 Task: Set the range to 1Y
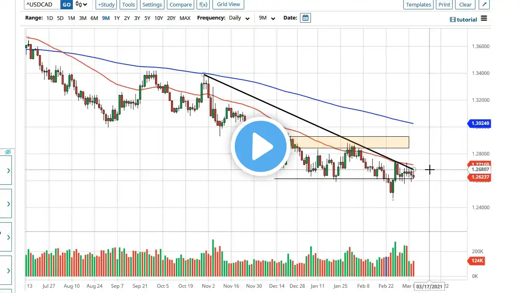point(117,18)
